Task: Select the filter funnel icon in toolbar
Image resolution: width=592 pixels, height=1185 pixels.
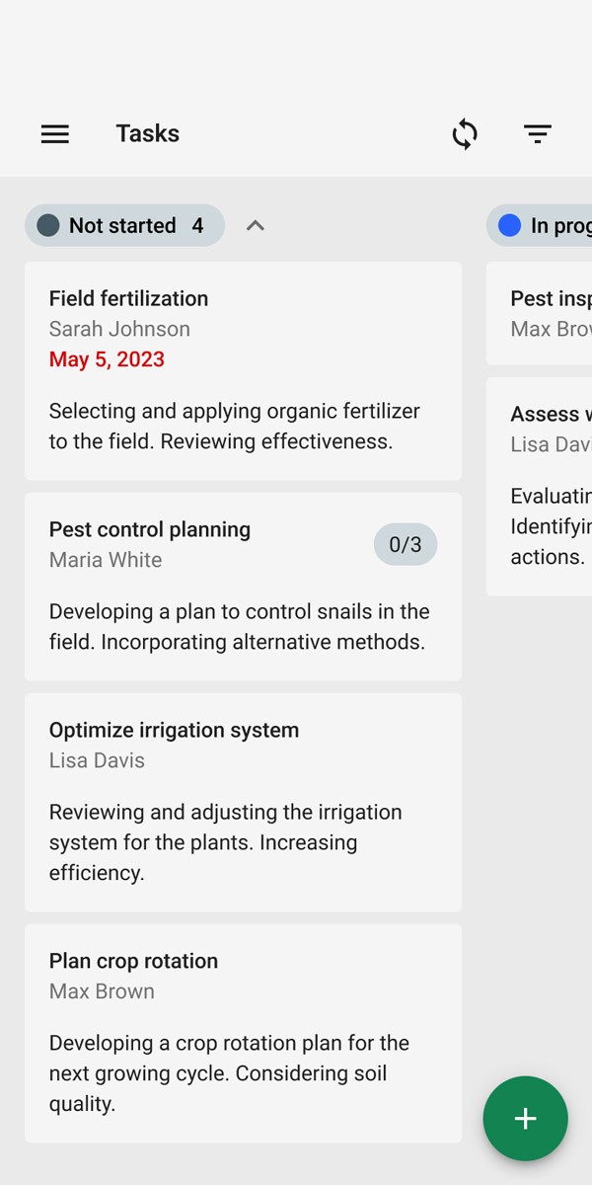Action: [x=538, y=133]
